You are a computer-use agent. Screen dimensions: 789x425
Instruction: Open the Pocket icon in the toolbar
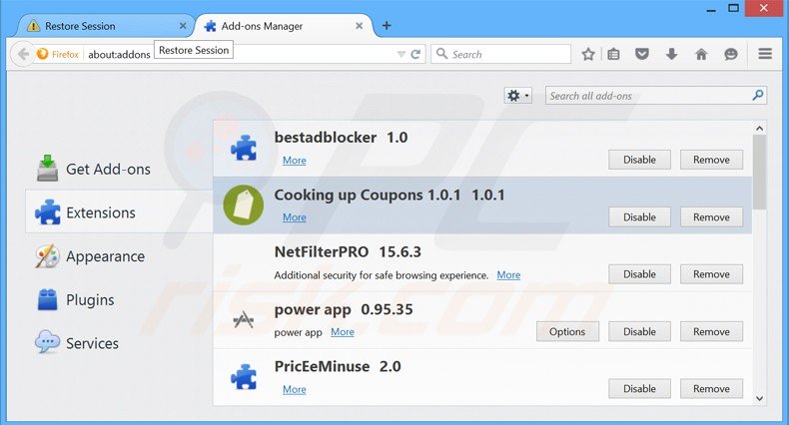click(642, 54)
